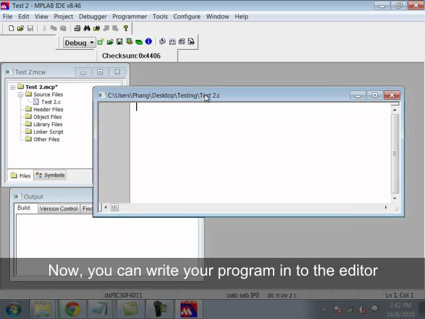Image resolution: width=425 pixels, height=319 pixels.
Task: Click the Find in Files icon
Action: tap(96, 28)
